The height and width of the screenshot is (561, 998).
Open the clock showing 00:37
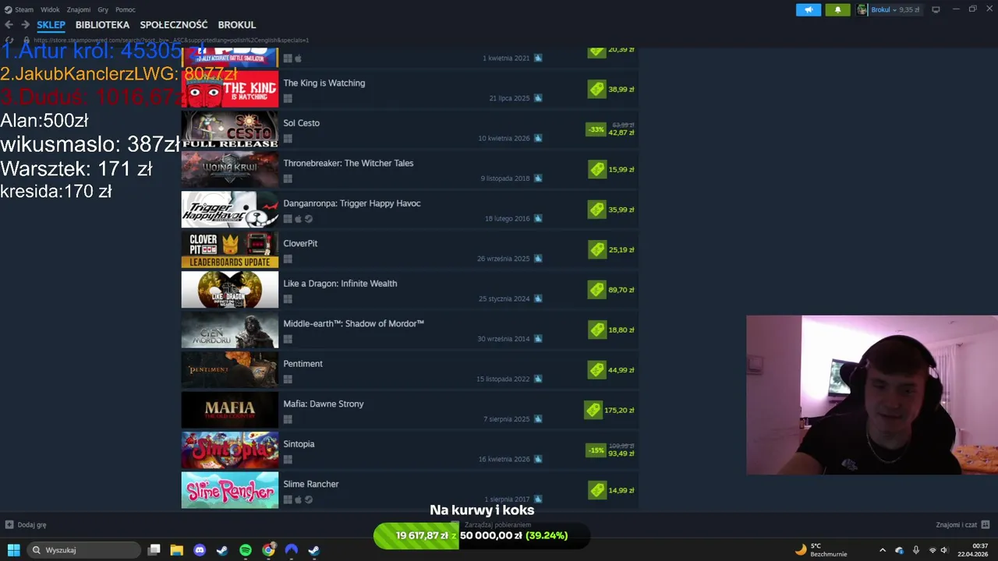pos(974,550)
